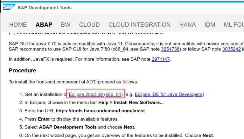The width and height of the screenshot is (244, 139).
Task: Switch to the BW tab
Action: pyautogui.click(x=66, y=25)
